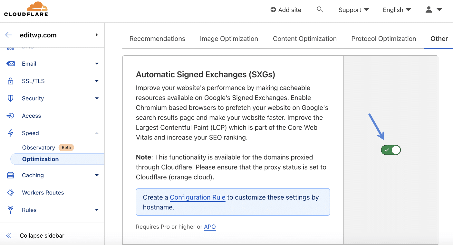Viewport: 453px width, 245px height.
Task: Expand the account profile menu
Action: pos(433,10)
